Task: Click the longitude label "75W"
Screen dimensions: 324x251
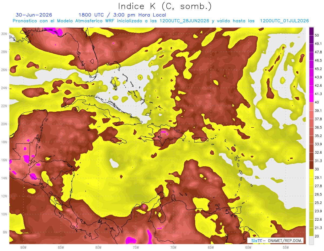Action: (136, 248)
